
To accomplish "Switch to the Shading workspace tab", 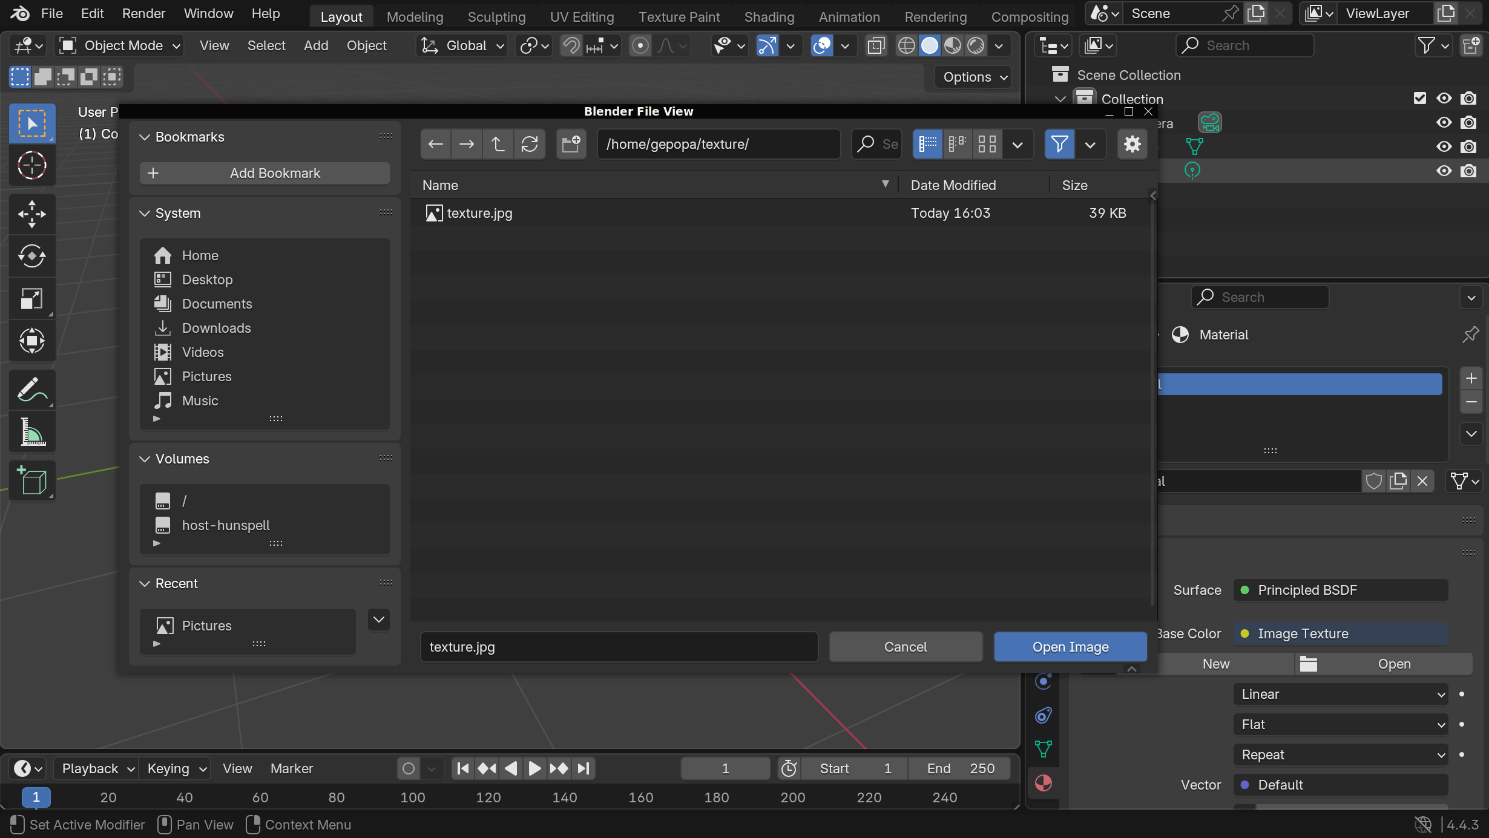I will [769, 17].
